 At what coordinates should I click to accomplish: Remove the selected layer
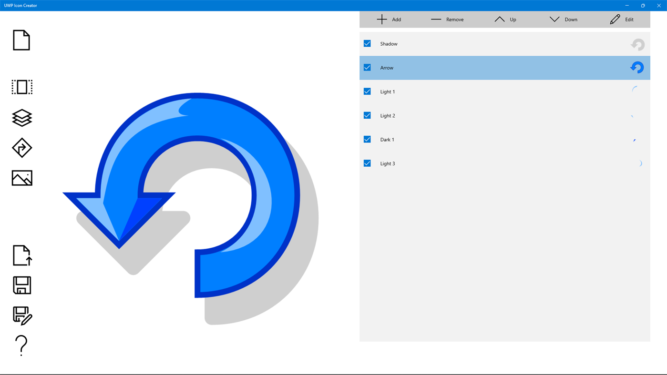tap(446, 19)
